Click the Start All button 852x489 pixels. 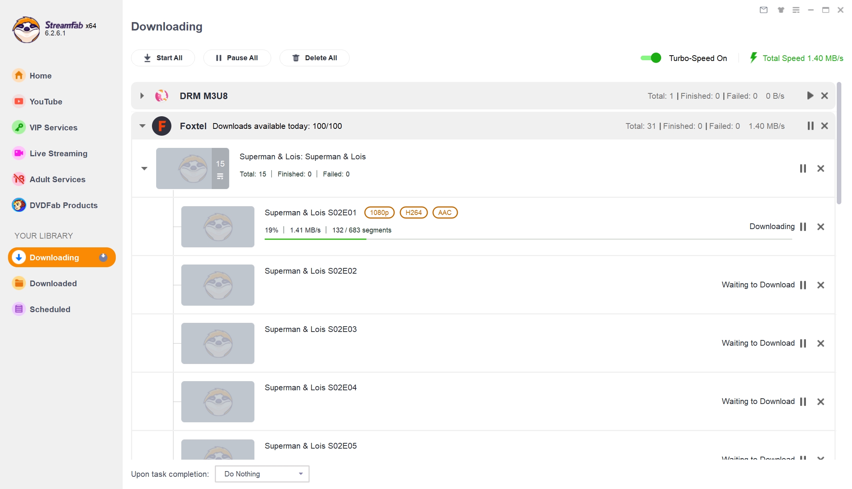[x=163, y=58]
